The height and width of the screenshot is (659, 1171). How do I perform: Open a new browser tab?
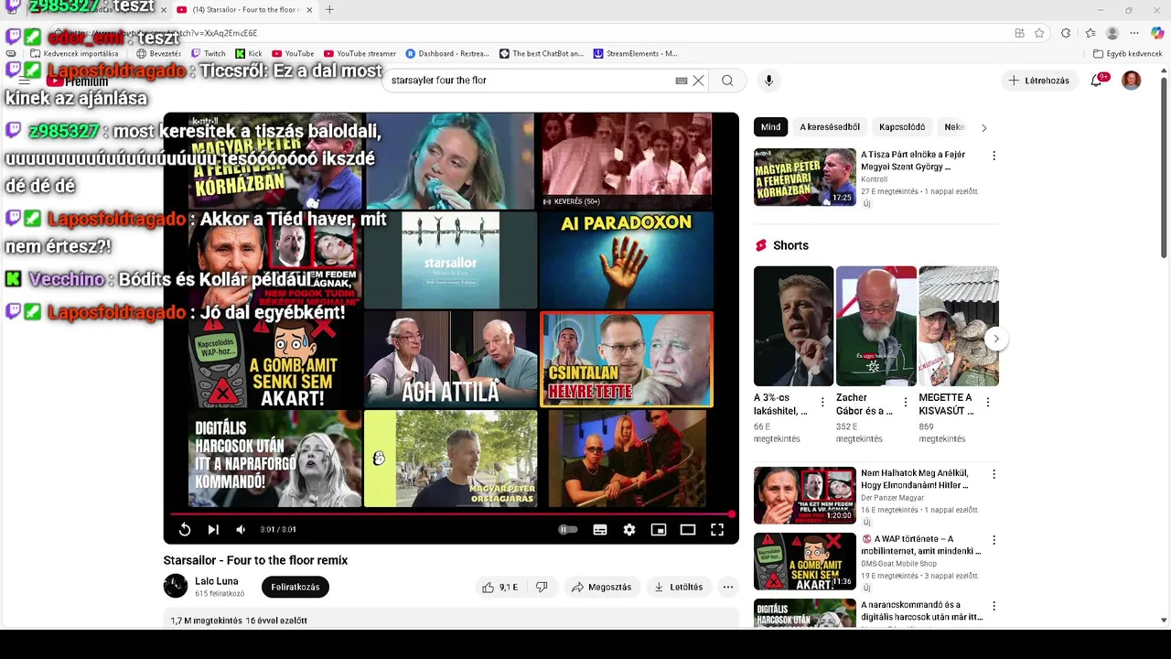(329, 10)
